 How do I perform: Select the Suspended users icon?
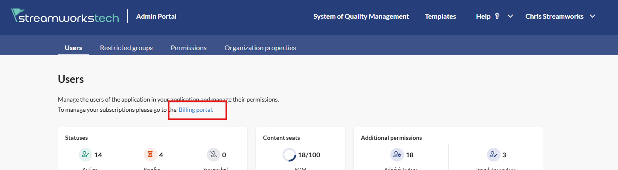click(213, 155)
